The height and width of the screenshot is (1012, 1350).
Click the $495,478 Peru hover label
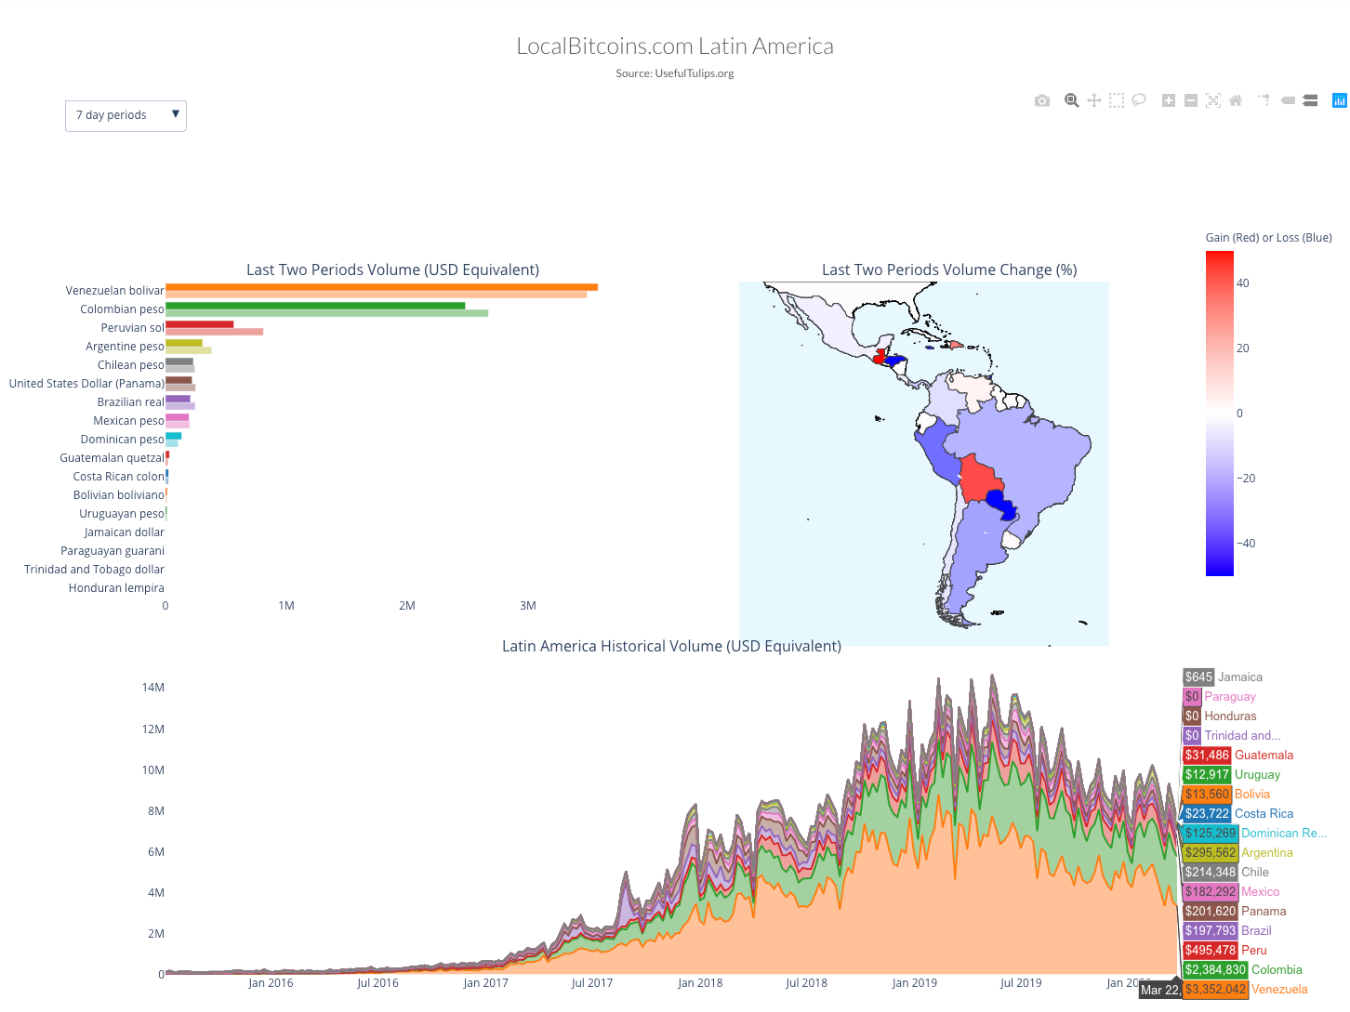[x=1224, y=951]
